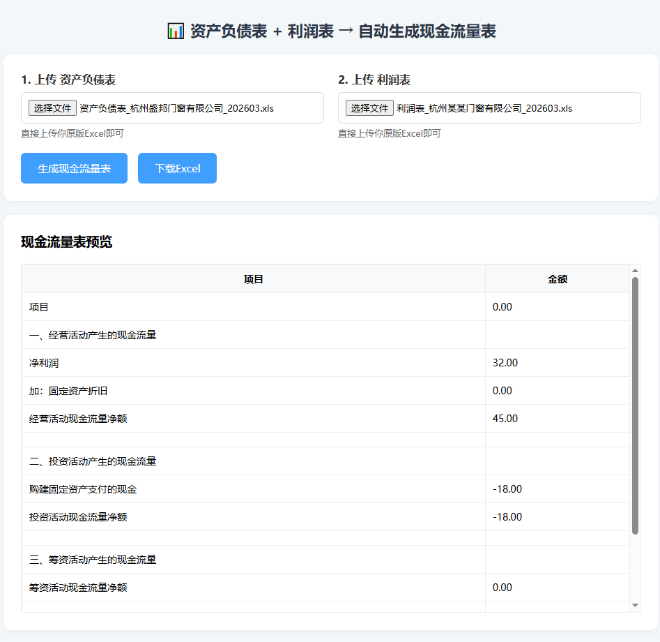The image size is (660, 642).
Task: Click the 1. 上传 资产负债表 label
Action: pyautogui.click(x=68, y=80)
